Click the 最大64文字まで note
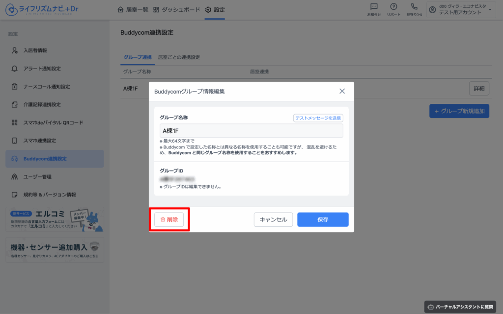This screenshot has width=503, height=314. pyautogui.click(x=177, y=141)
